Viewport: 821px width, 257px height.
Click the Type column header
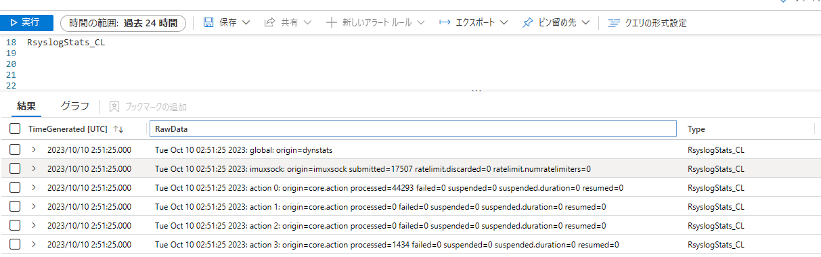click(696, 128)
